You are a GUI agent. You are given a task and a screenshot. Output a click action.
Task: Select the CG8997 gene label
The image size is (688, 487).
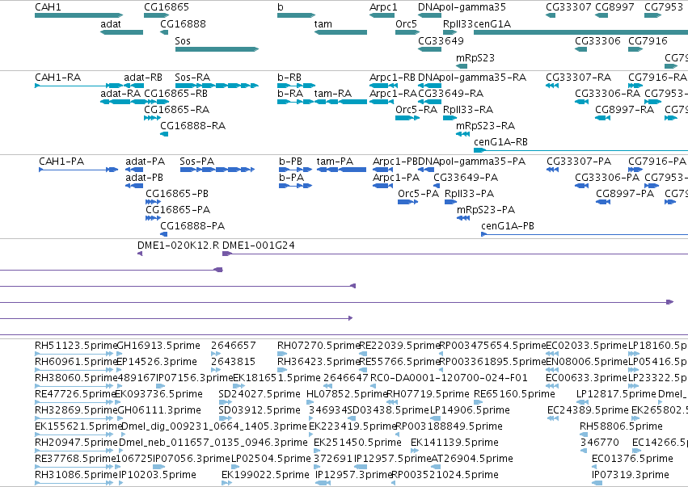(x=614, y=7)
